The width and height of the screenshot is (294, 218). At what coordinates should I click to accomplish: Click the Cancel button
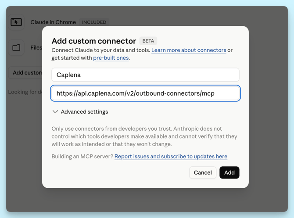[x=203, y=172]
